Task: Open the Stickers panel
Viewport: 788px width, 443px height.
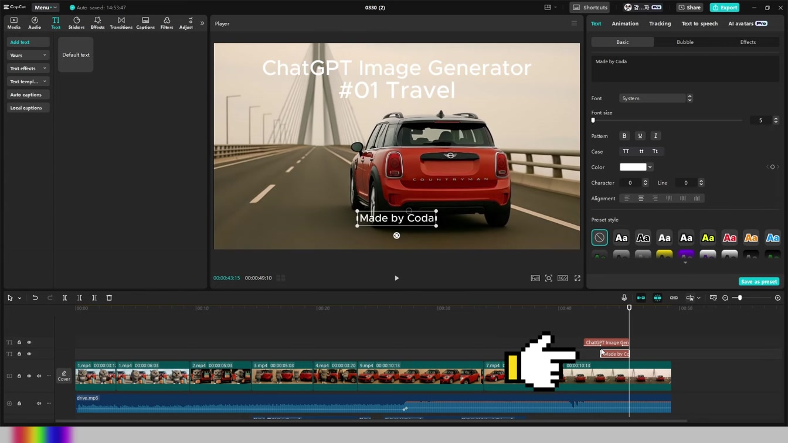Action: coord(76,23)
